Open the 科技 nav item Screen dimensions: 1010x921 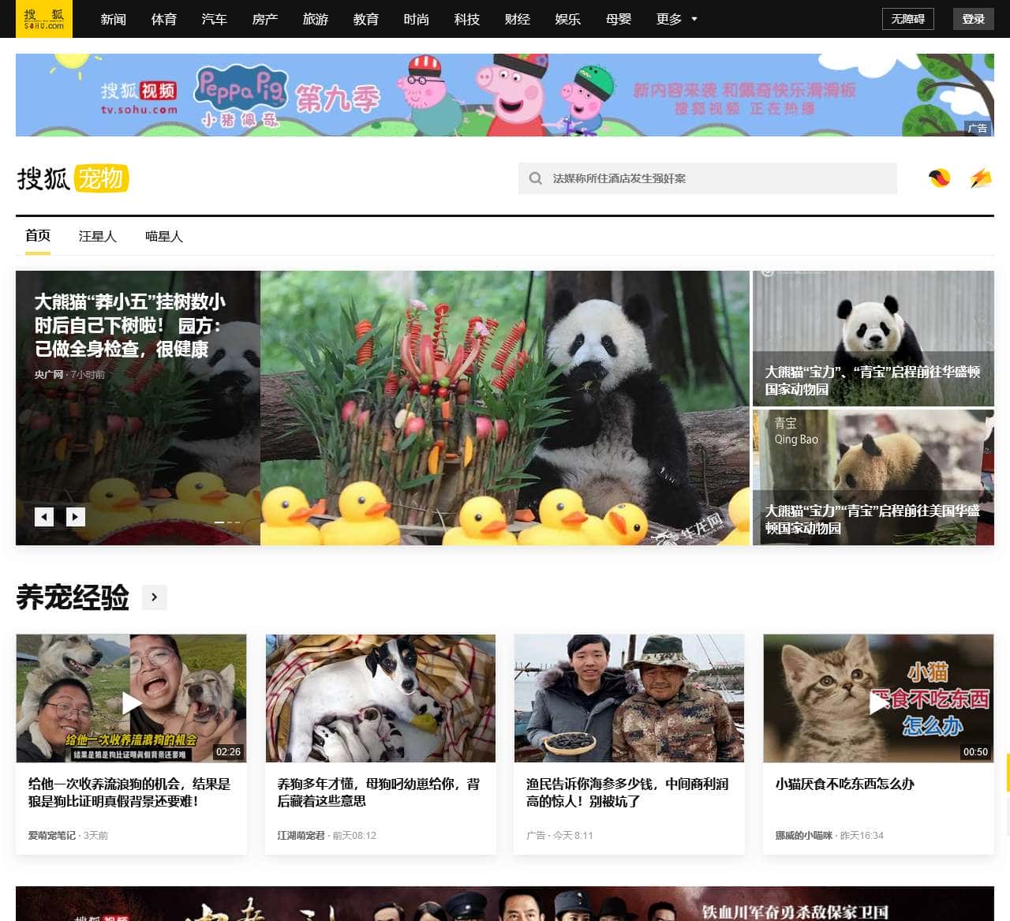[x=467, y=19]
